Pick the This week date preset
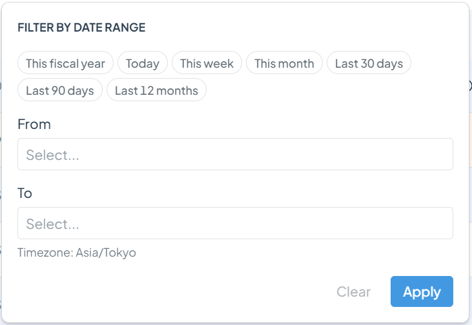The width and height of the screenshot is (472, 325). pyautogui.click(x=207, y=63)
